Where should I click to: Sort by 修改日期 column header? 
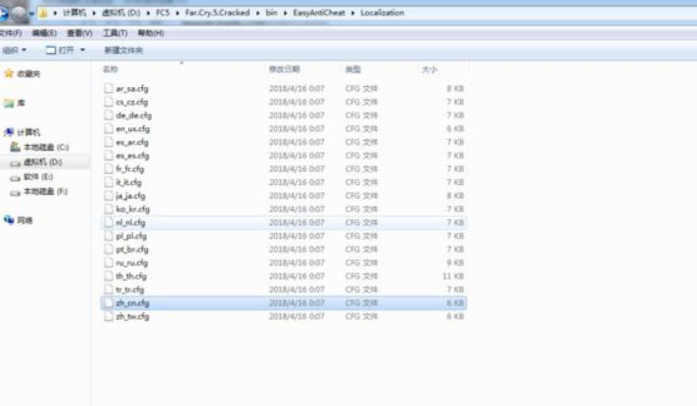[285, 69]
